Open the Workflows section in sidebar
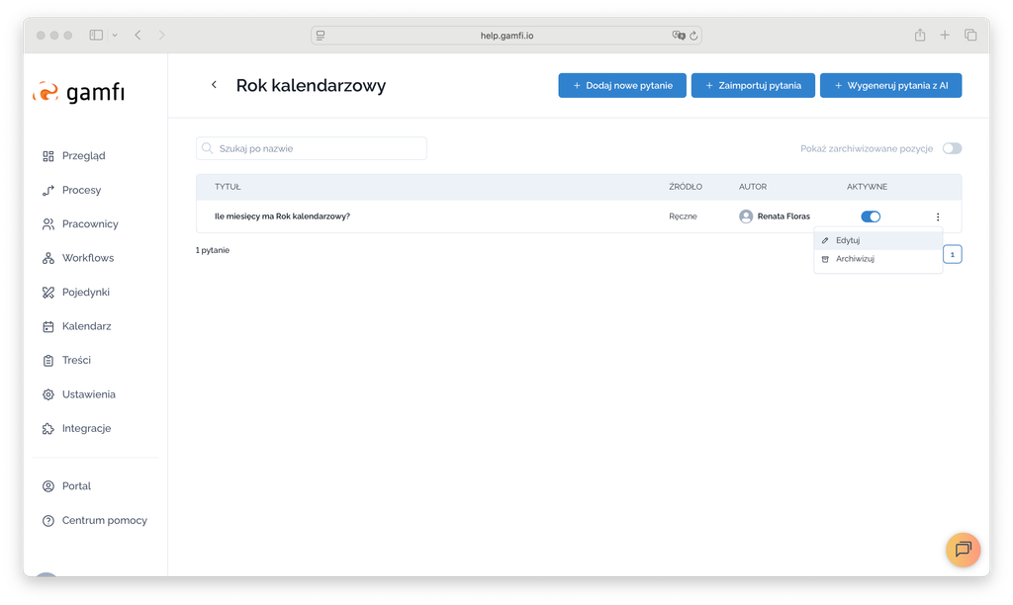This screenshot has width=1013, height=605. [87, 258]
